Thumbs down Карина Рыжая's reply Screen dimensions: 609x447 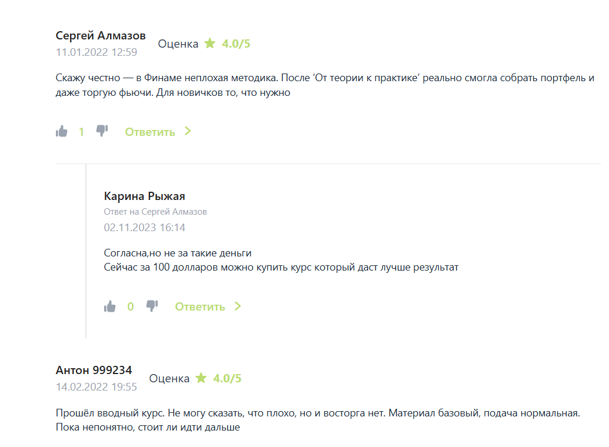(x=152, y=306)
